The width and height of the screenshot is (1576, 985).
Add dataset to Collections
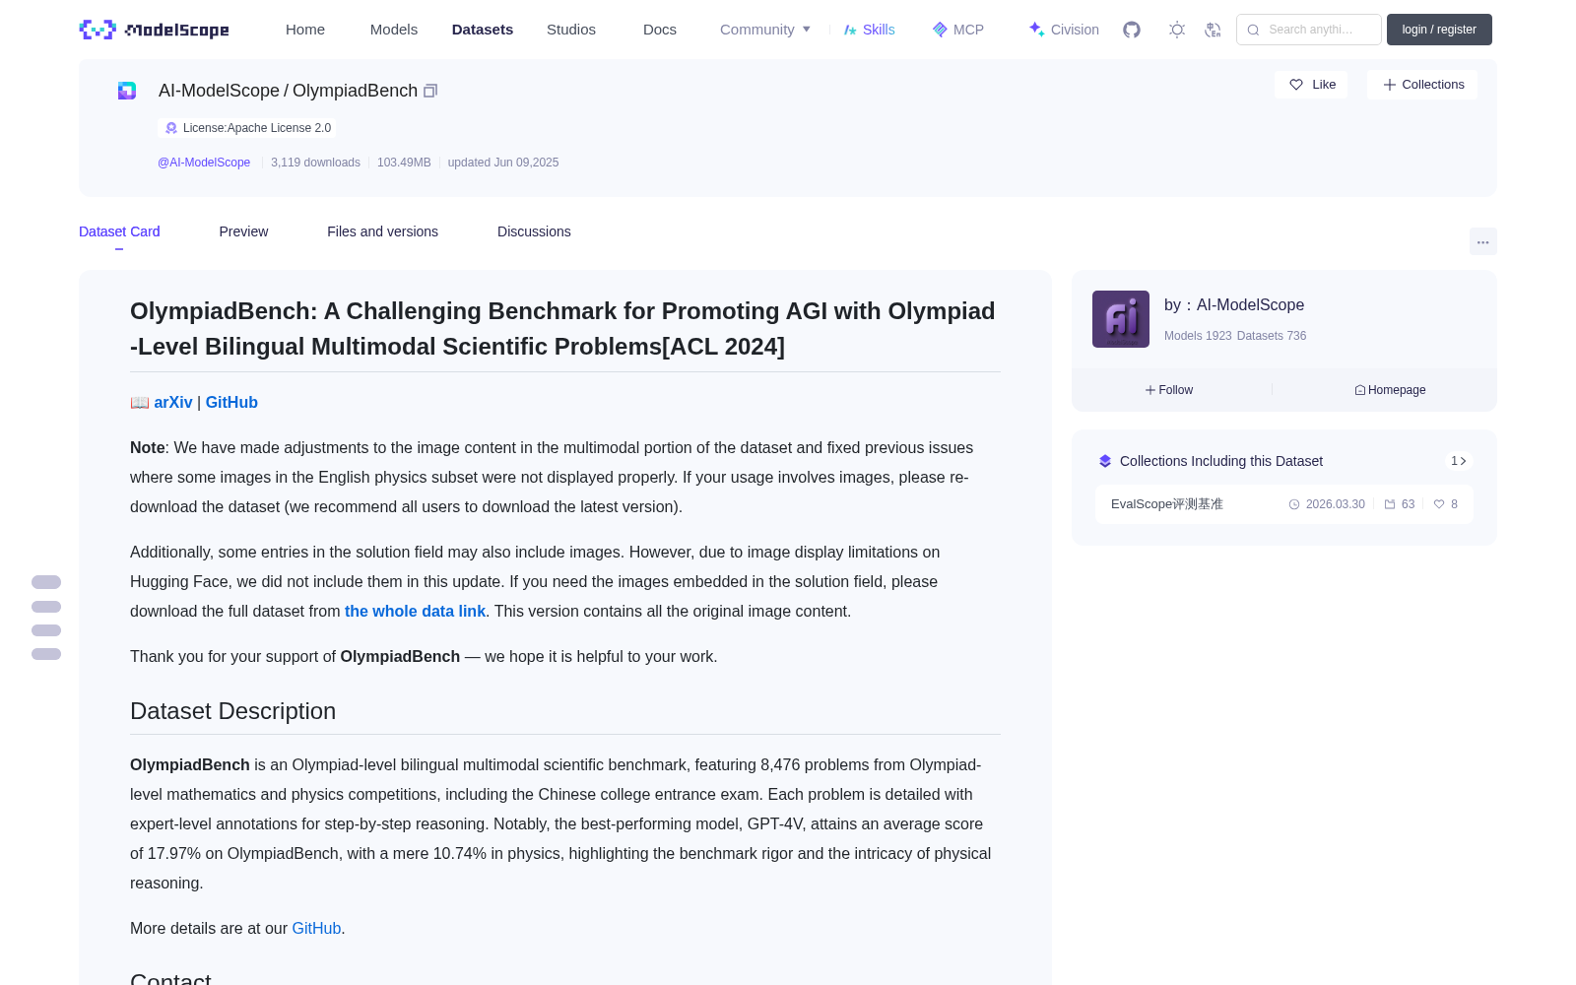(x=1422, y=85)
